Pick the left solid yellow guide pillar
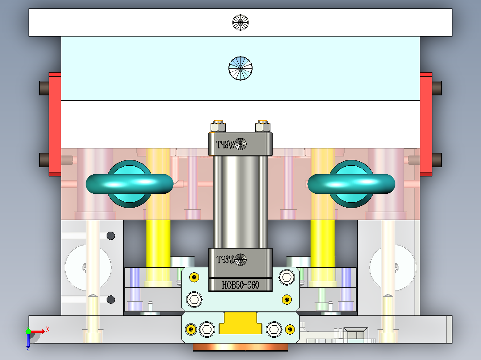 point(158,244)
